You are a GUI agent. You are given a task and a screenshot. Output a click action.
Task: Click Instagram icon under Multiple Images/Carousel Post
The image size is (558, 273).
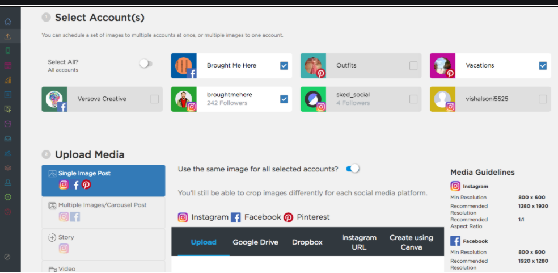tap(64, 216)
